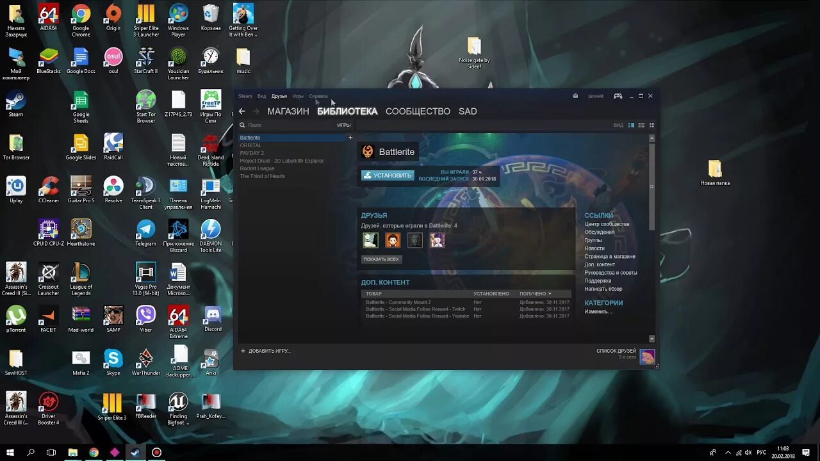The width and height of the screenshot is (820, 461).
Task: Click the plus icon beside Battlerite in list
Action: pos(350,138)
